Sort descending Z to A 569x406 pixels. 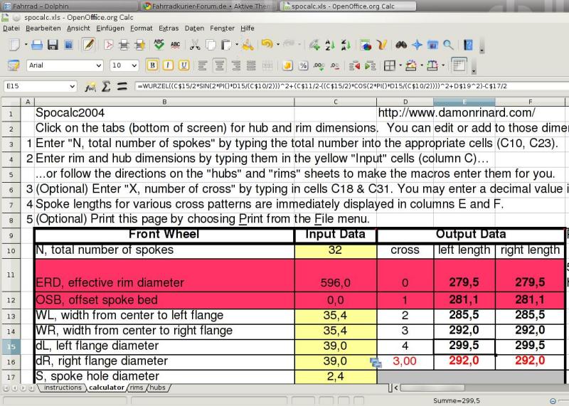tap(346, 45)
